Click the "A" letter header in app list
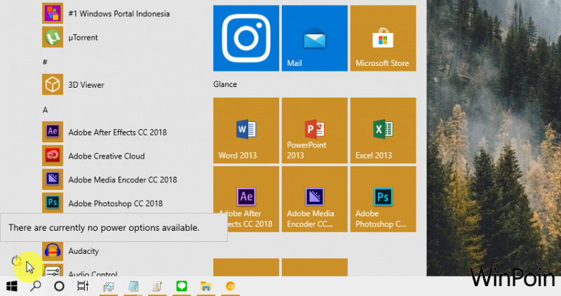The height and width of the screenshot is (296, 561). tap(45, 110)
